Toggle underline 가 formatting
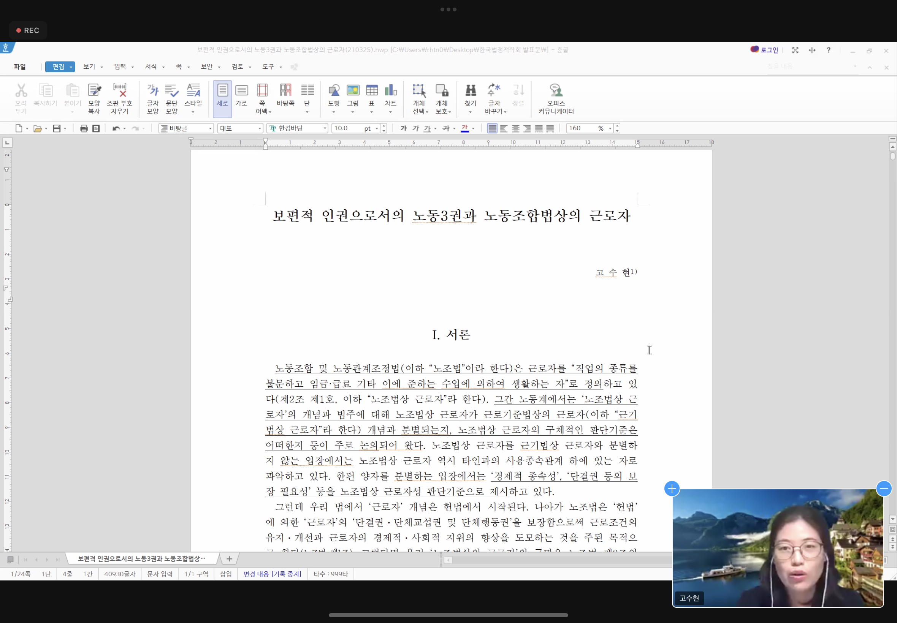Screen dimensions: 897x623 click(428, 128)
